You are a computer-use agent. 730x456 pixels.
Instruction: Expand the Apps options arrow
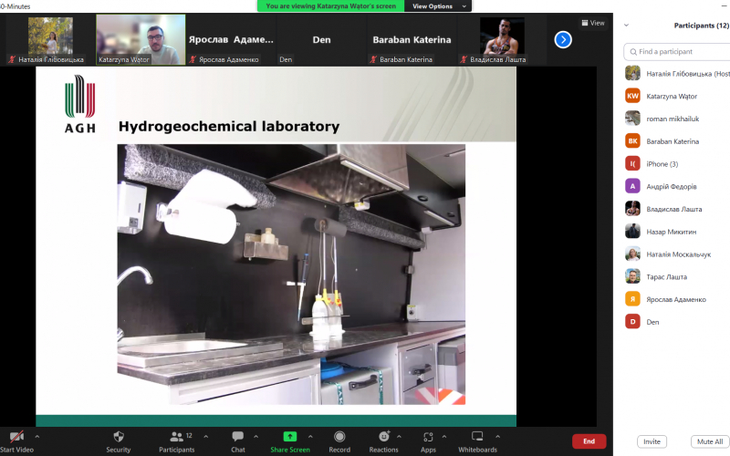(x=443, y=437)
